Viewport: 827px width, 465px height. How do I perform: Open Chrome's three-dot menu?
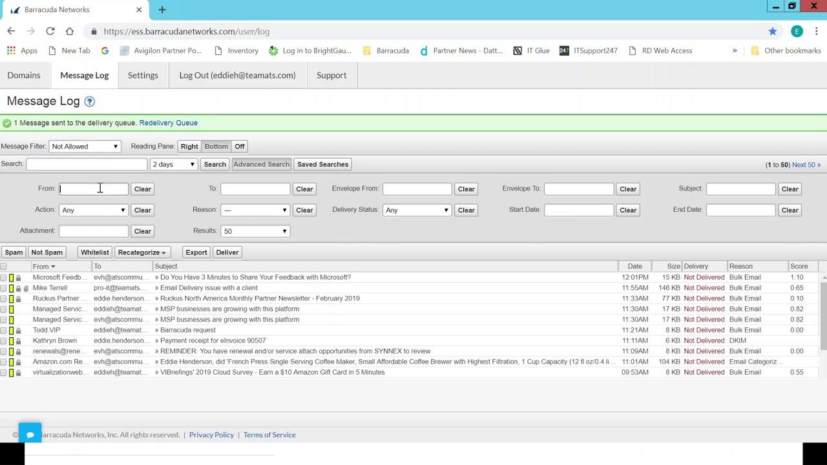(x=817, y=31)
